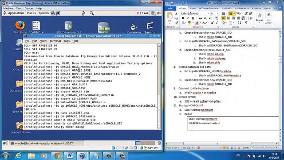Open terminal Tabs menu
Image resolution: width=284 pixels, height=160 pixels.
67,41
